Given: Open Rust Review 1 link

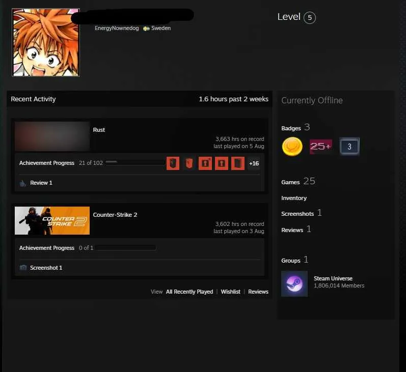Looking at the screenshot, I should (x=41, y=183).
